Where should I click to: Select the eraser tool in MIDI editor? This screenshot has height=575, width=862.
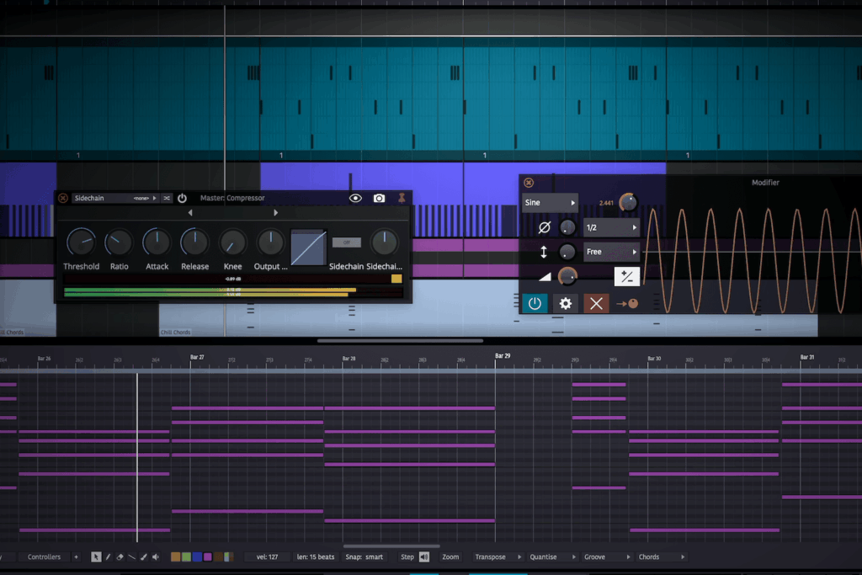pyautogui.click(x=120, y=556)
